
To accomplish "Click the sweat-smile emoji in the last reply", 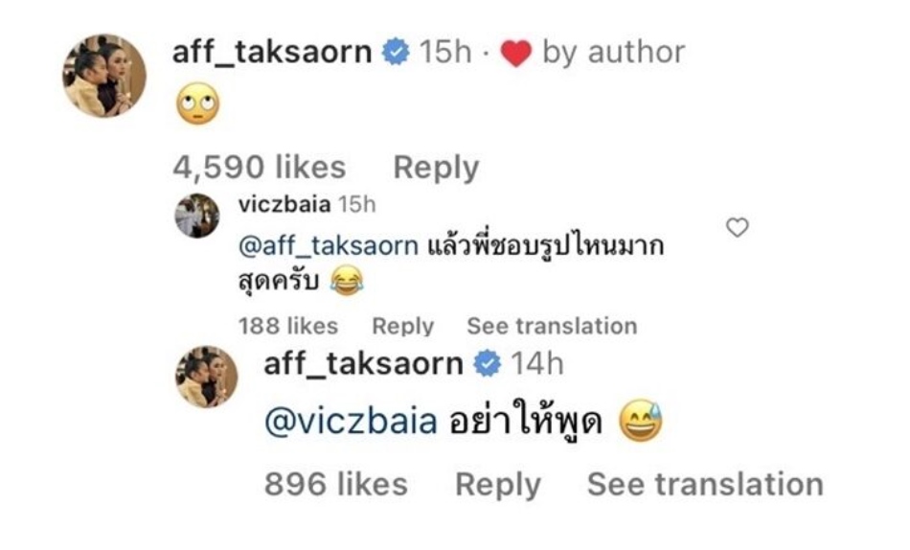I will point(641,421).
